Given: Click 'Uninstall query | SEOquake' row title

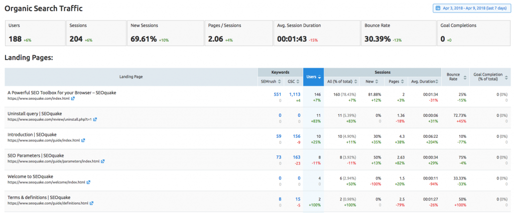Looking at the screenshot, I should 35,114.
